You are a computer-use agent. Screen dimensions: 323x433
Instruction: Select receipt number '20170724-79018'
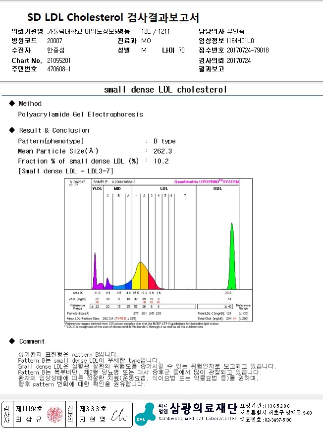248,50
